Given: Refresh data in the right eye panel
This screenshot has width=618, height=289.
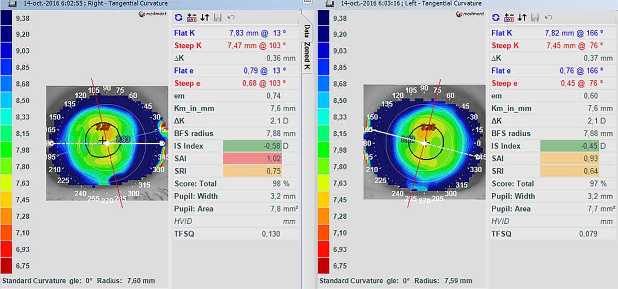Looking at the screenshot, I should (x=179, y=17).
